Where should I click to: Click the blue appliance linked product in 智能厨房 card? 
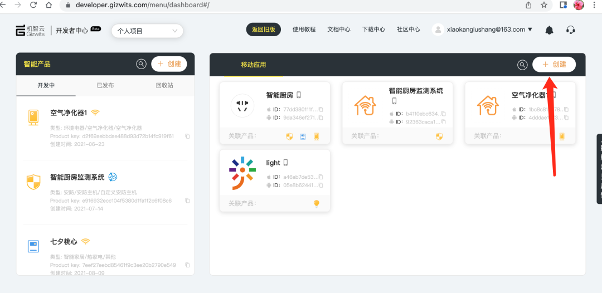[303, 136]
